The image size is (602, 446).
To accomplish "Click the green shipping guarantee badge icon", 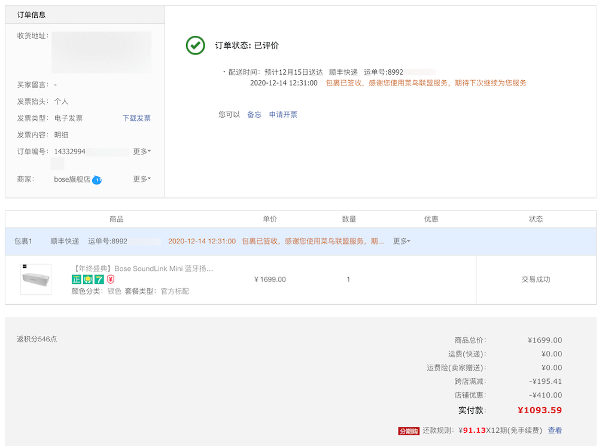I will pyautogui.click(x=87, y=279).
